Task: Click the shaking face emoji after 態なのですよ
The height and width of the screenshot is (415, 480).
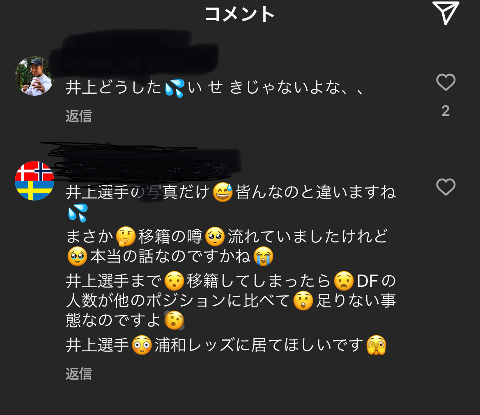Action: click(x=174, y=320)
